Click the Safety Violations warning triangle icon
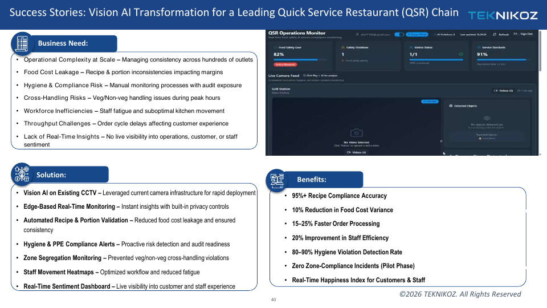The width and height of the screenshot is (547, 308). click(x=343, y=47)
